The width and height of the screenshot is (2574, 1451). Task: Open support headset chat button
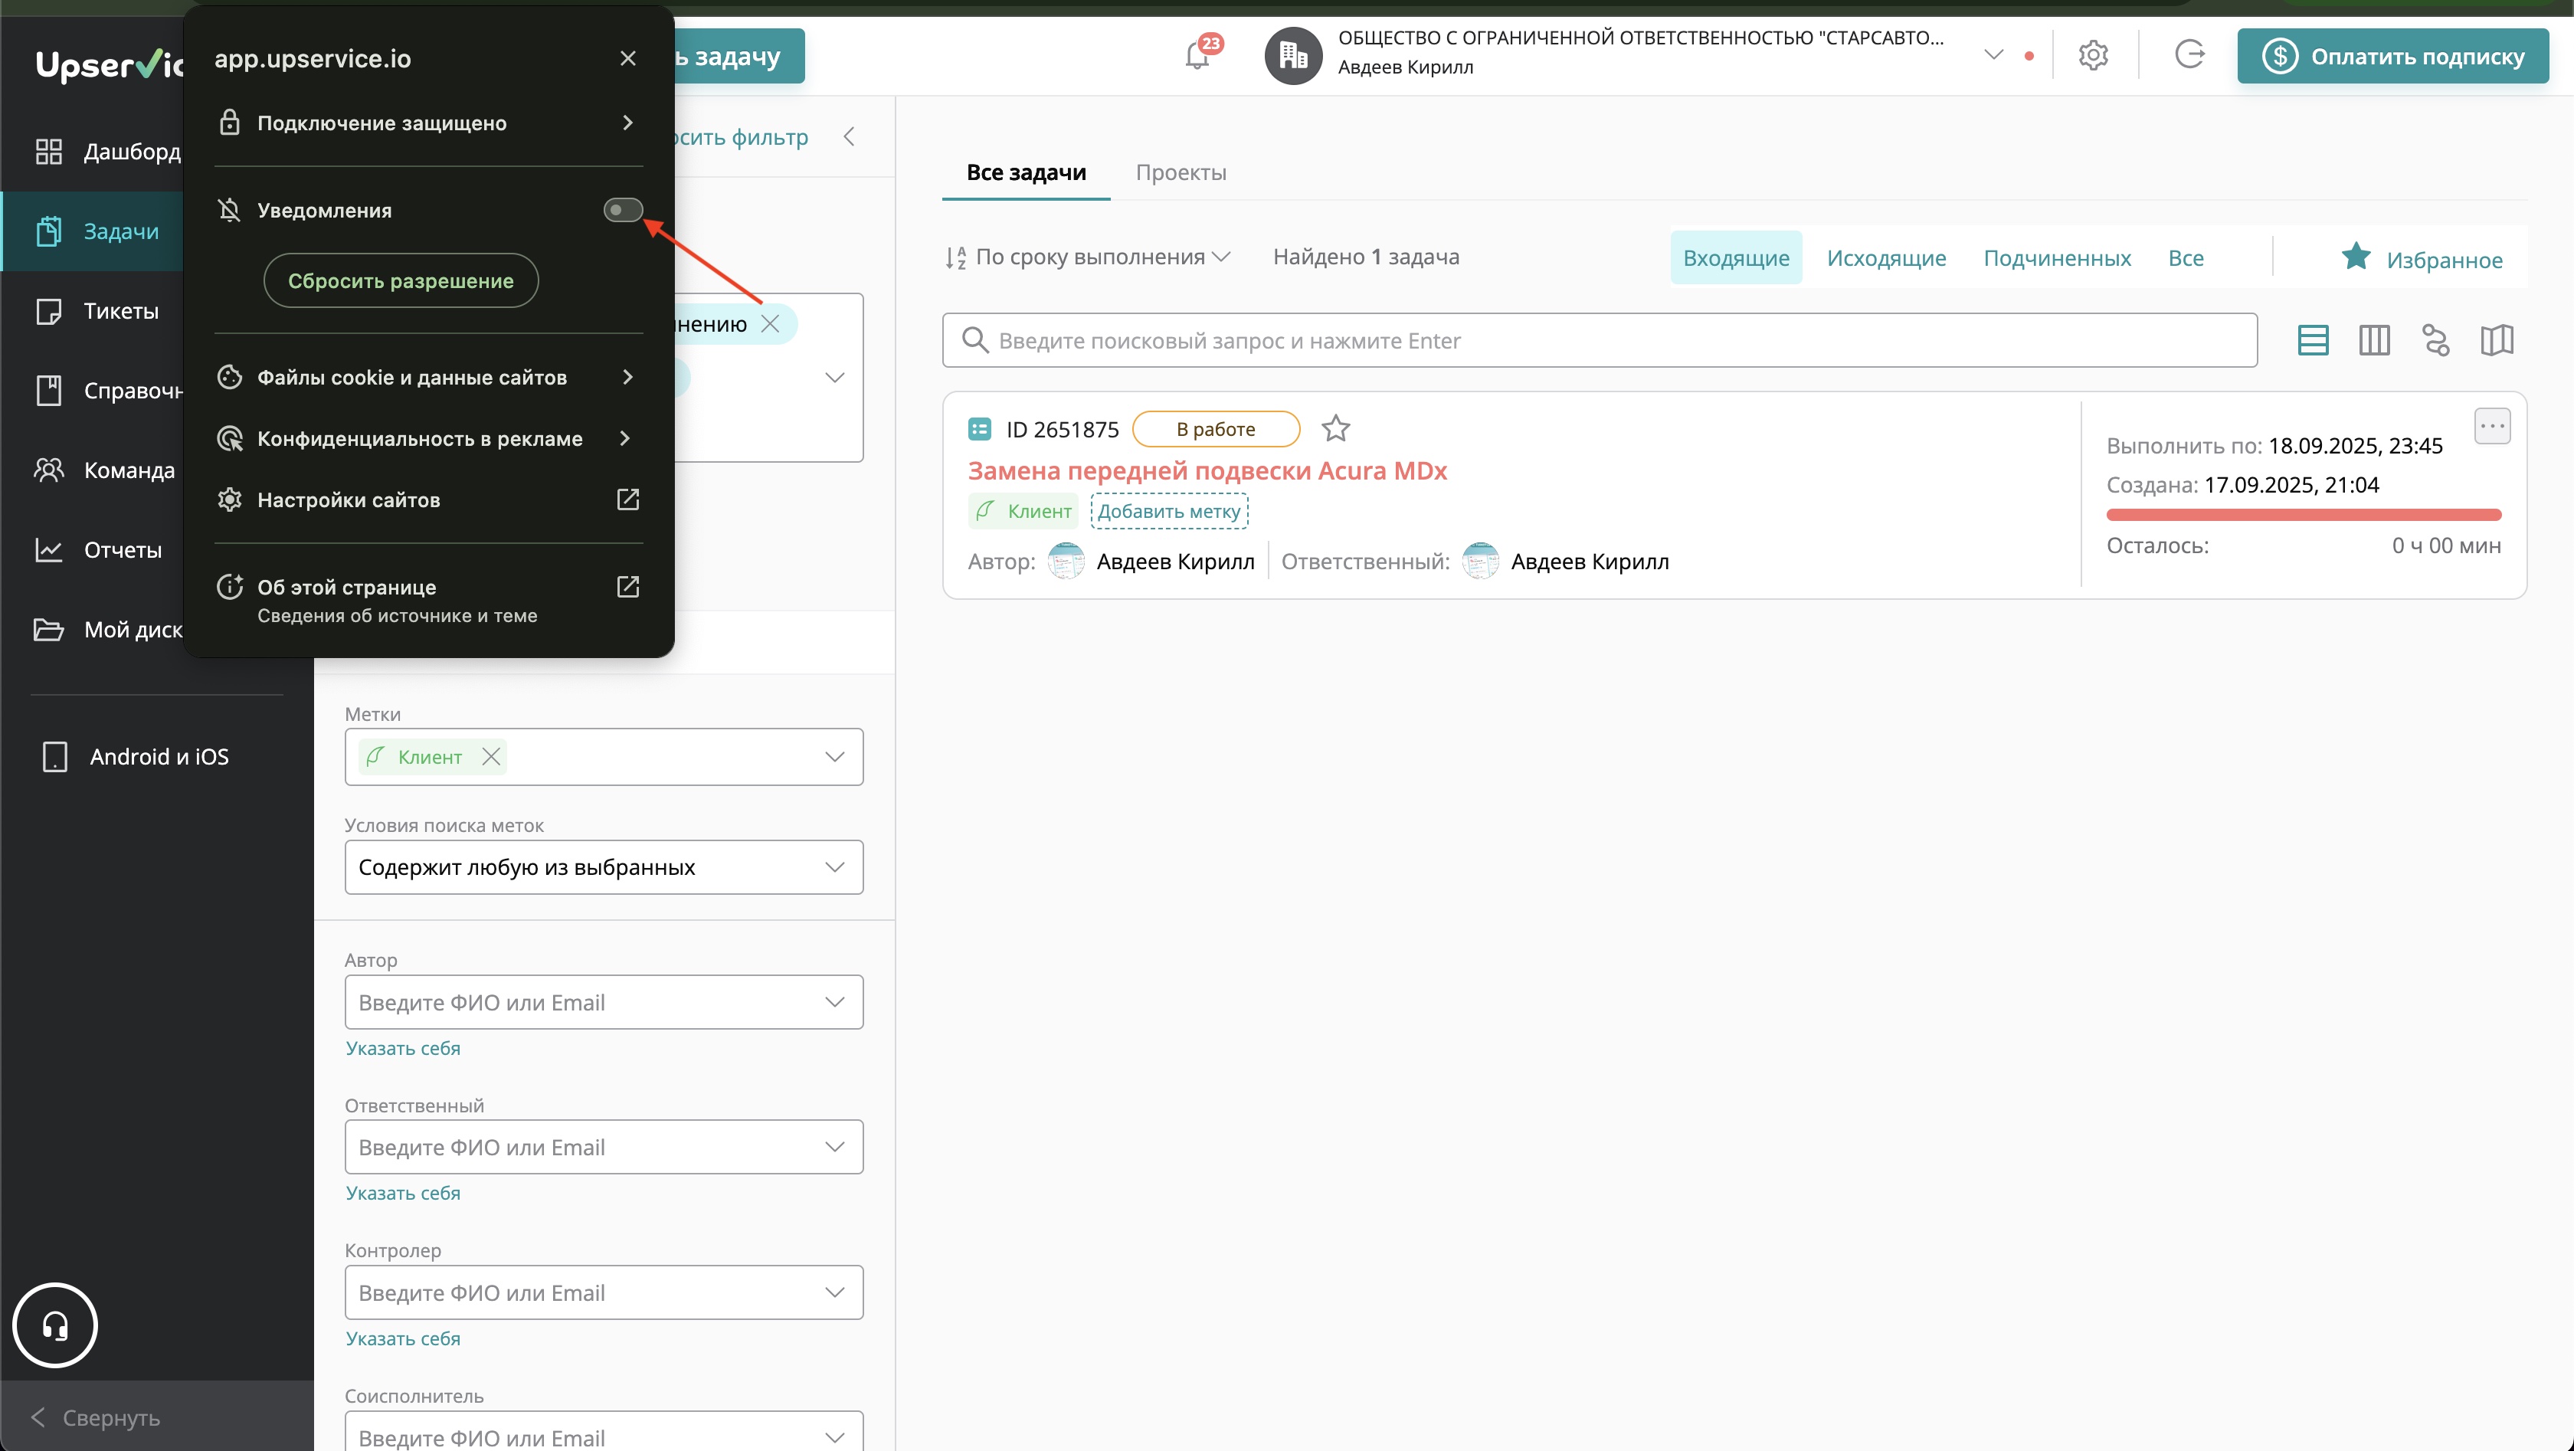tap(55, 1325)
